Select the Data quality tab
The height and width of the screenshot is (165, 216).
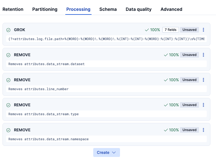click(x=138, y=9)
